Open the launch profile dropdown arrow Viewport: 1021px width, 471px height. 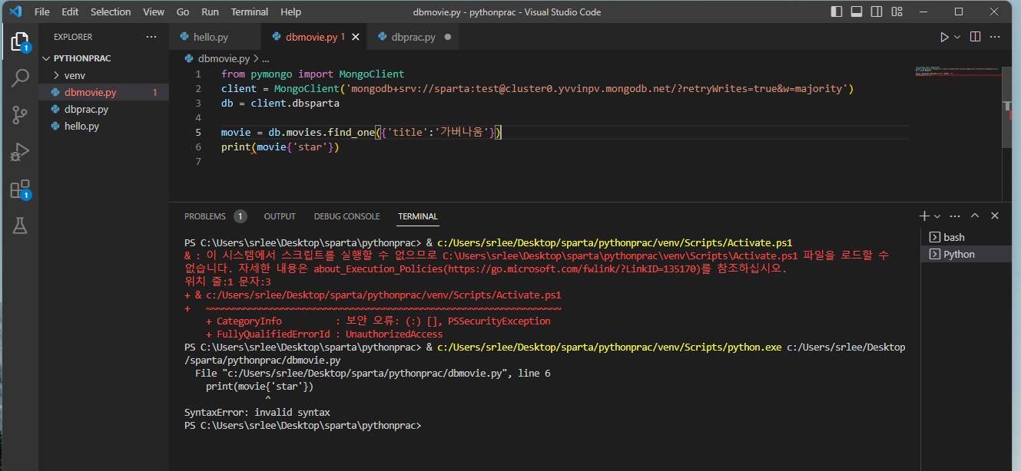coord(937,216)
